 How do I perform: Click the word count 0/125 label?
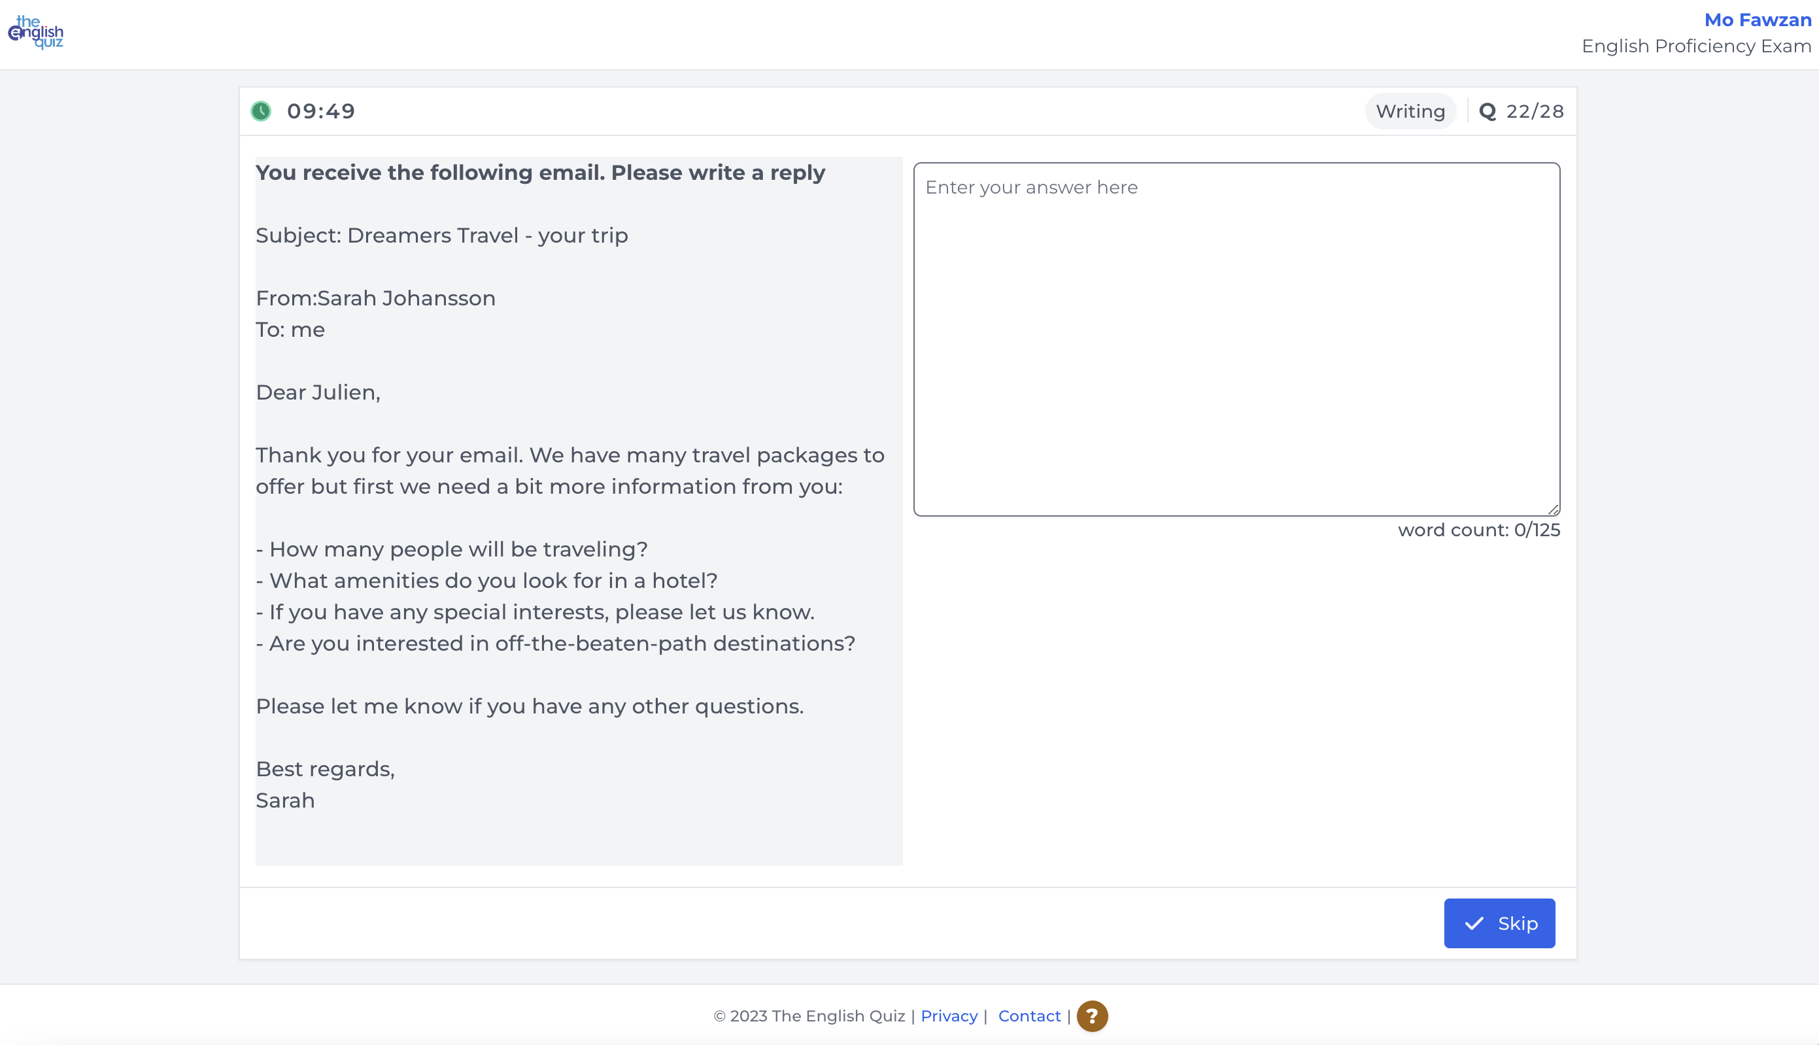pyautogui.click(x=1478, y=530)
